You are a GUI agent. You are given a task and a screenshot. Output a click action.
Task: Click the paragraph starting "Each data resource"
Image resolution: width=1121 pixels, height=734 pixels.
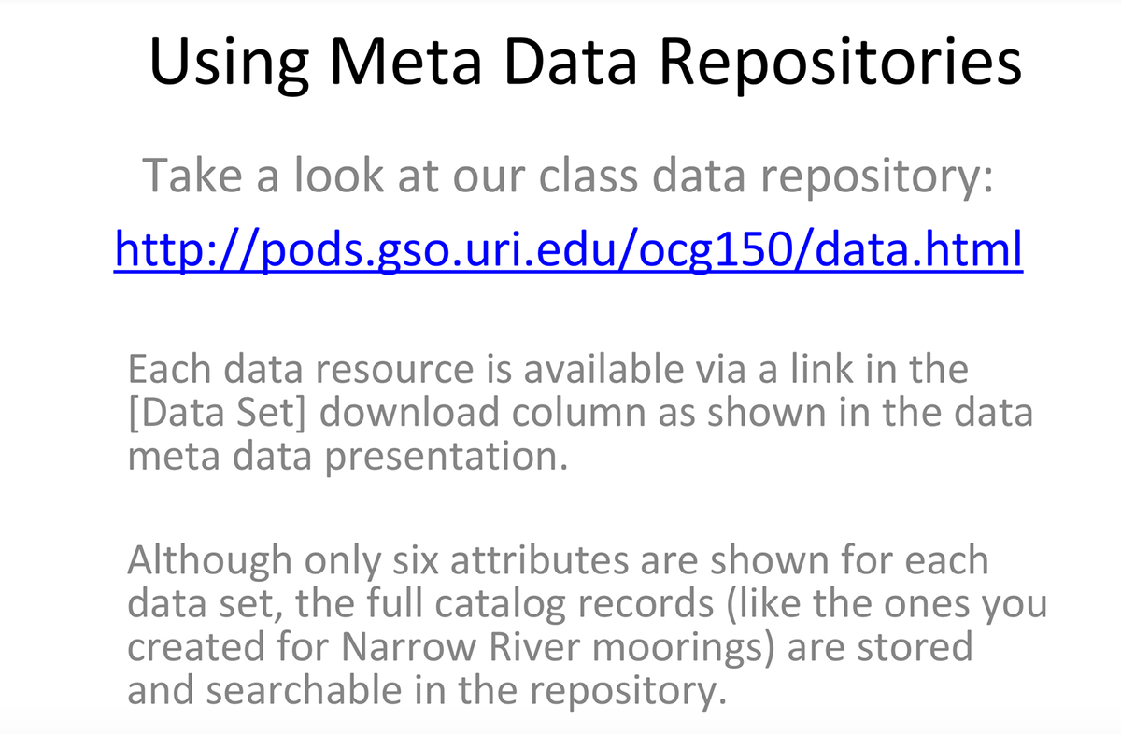[x=579, y=414]
